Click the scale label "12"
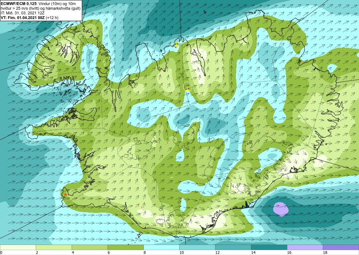 217,252
